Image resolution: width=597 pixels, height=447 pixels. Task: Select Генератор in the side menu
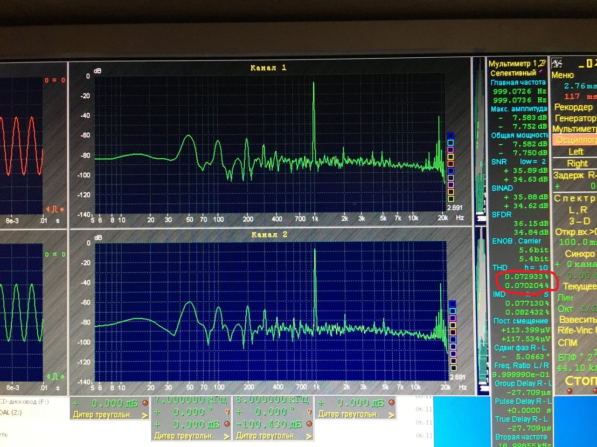click(575, 118)
